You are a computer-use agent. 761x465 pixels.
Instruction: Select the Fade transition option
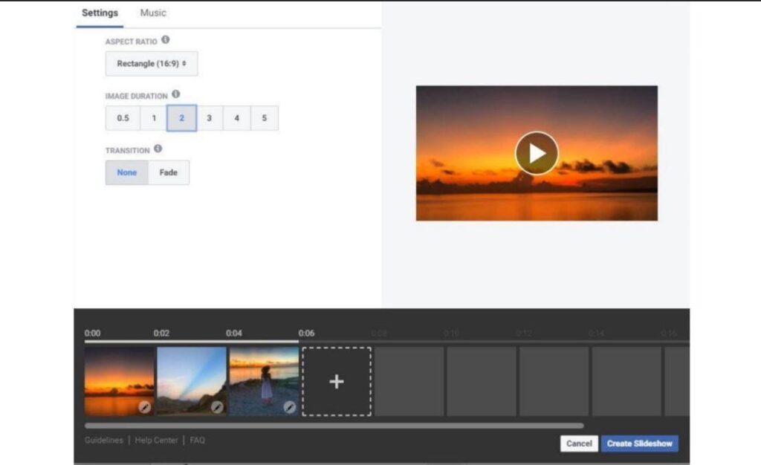(169, 172)
